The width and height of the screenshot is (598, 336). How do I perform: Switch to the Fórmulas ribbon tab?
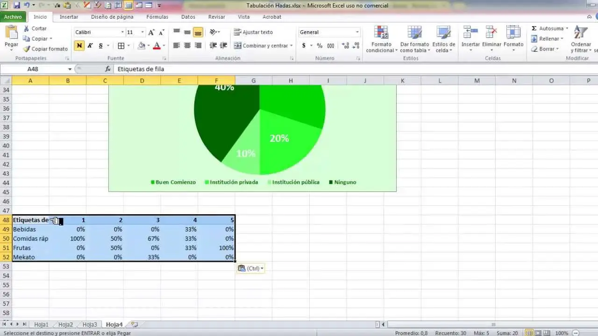pyautogui.click(x=157, y=17)
